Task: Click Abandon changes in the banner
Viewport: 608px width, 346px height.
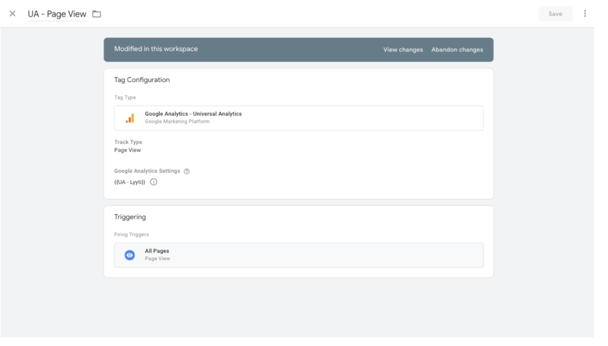Action: pos(457,50)
